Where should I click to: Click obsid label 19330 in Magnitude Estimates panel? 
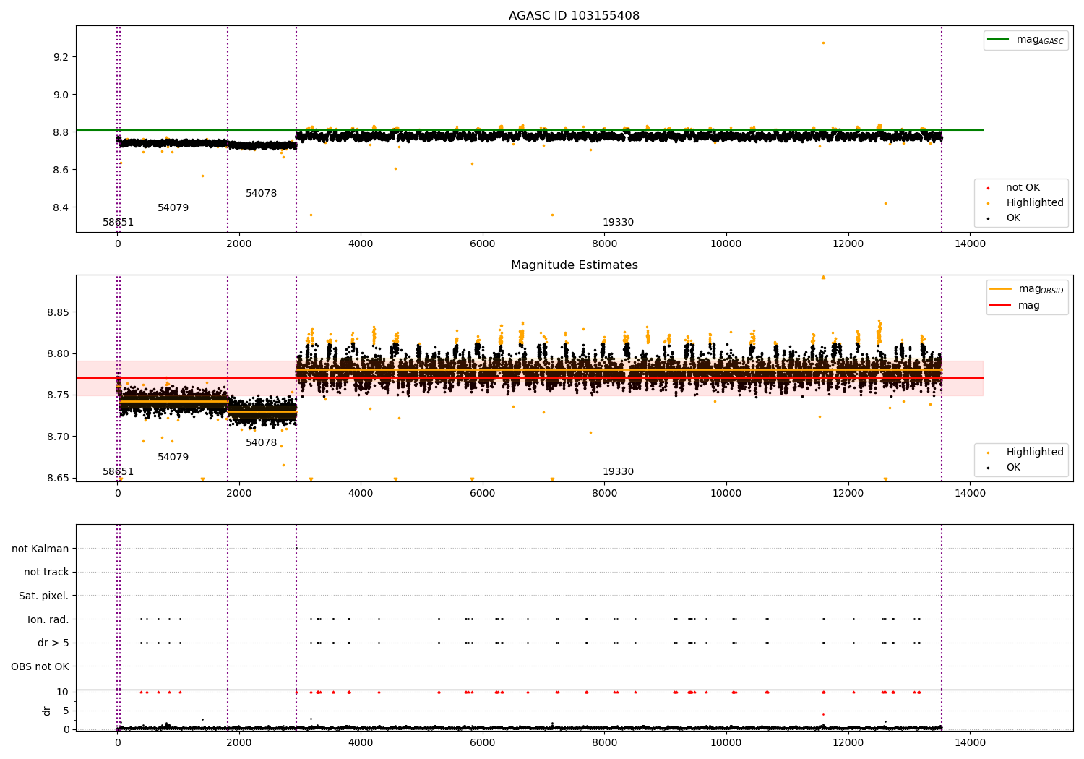pos(618,472)
